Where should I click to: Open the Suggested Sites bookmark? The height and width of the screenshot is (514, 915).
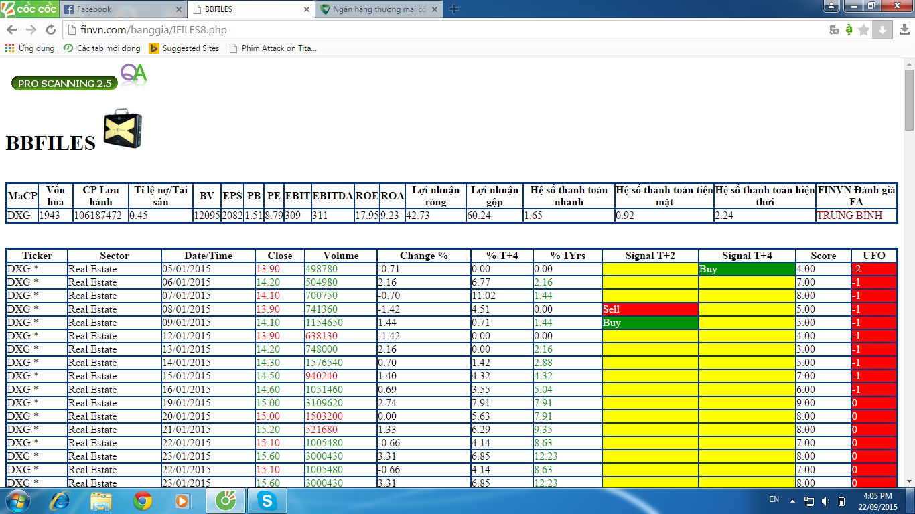coord(184,48)
